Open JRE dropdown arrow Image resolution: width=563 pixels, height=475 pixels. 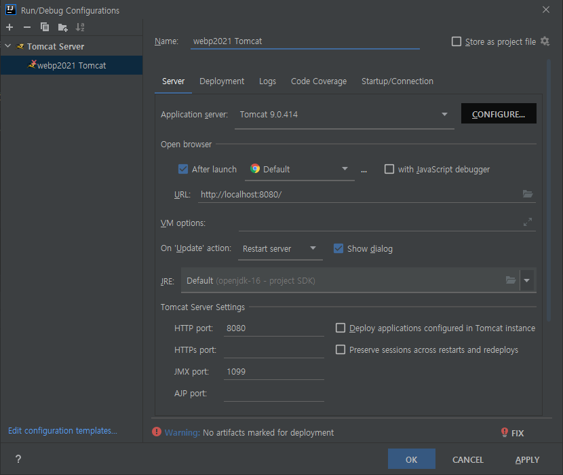click(x=527, y=280)
